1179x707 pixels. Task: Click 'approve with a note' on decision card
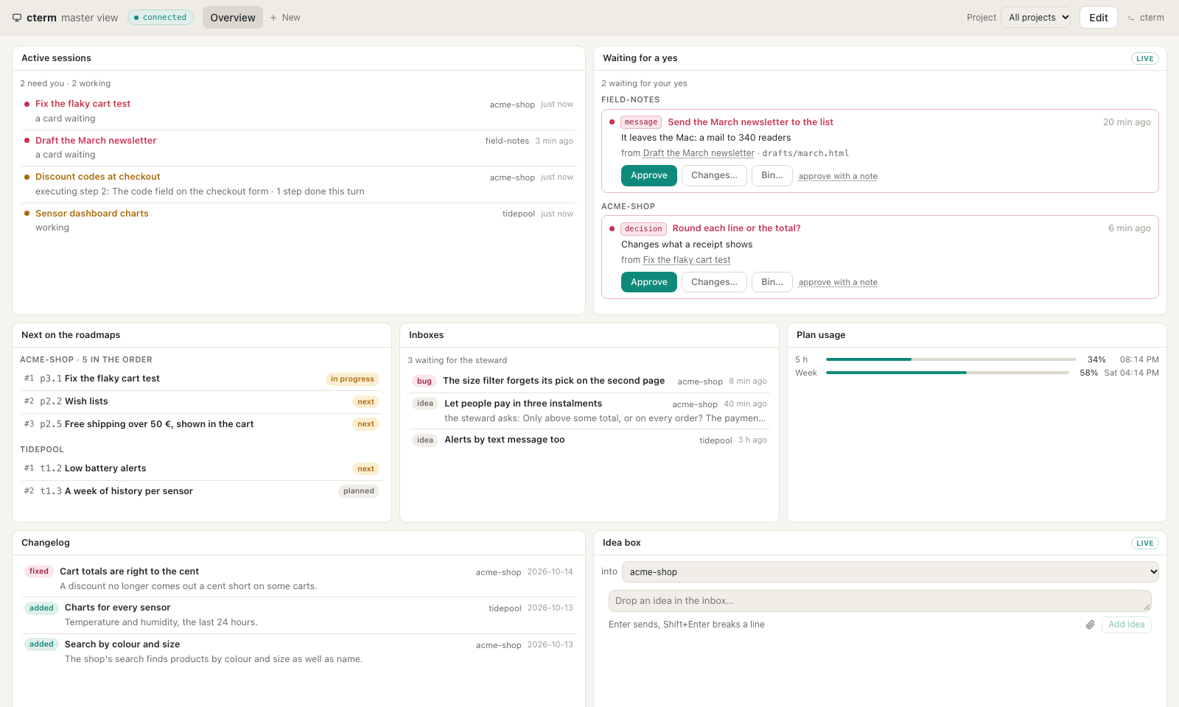pos(838,282)
